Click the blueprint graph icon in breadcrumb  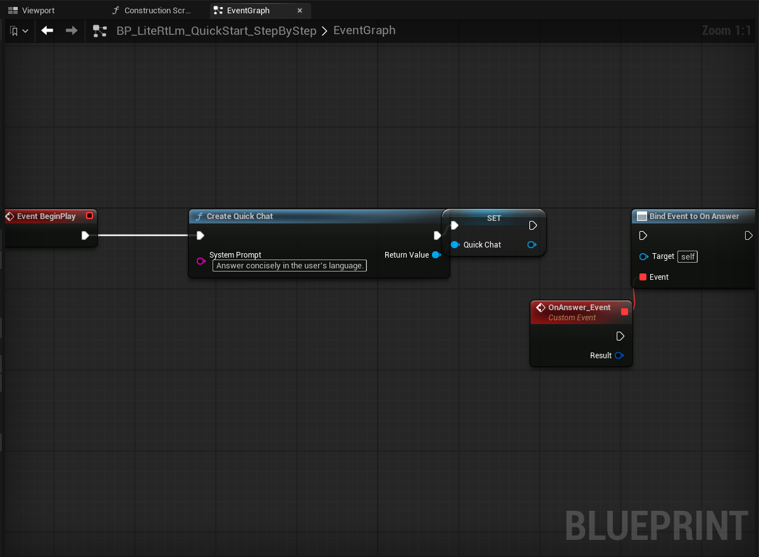click(100, 30)
